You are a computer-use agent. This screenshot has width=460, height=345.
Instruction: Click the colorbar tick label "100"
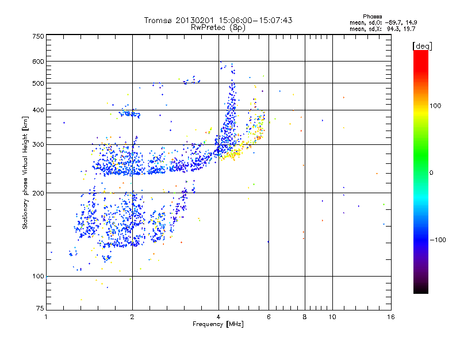point(435,106)
